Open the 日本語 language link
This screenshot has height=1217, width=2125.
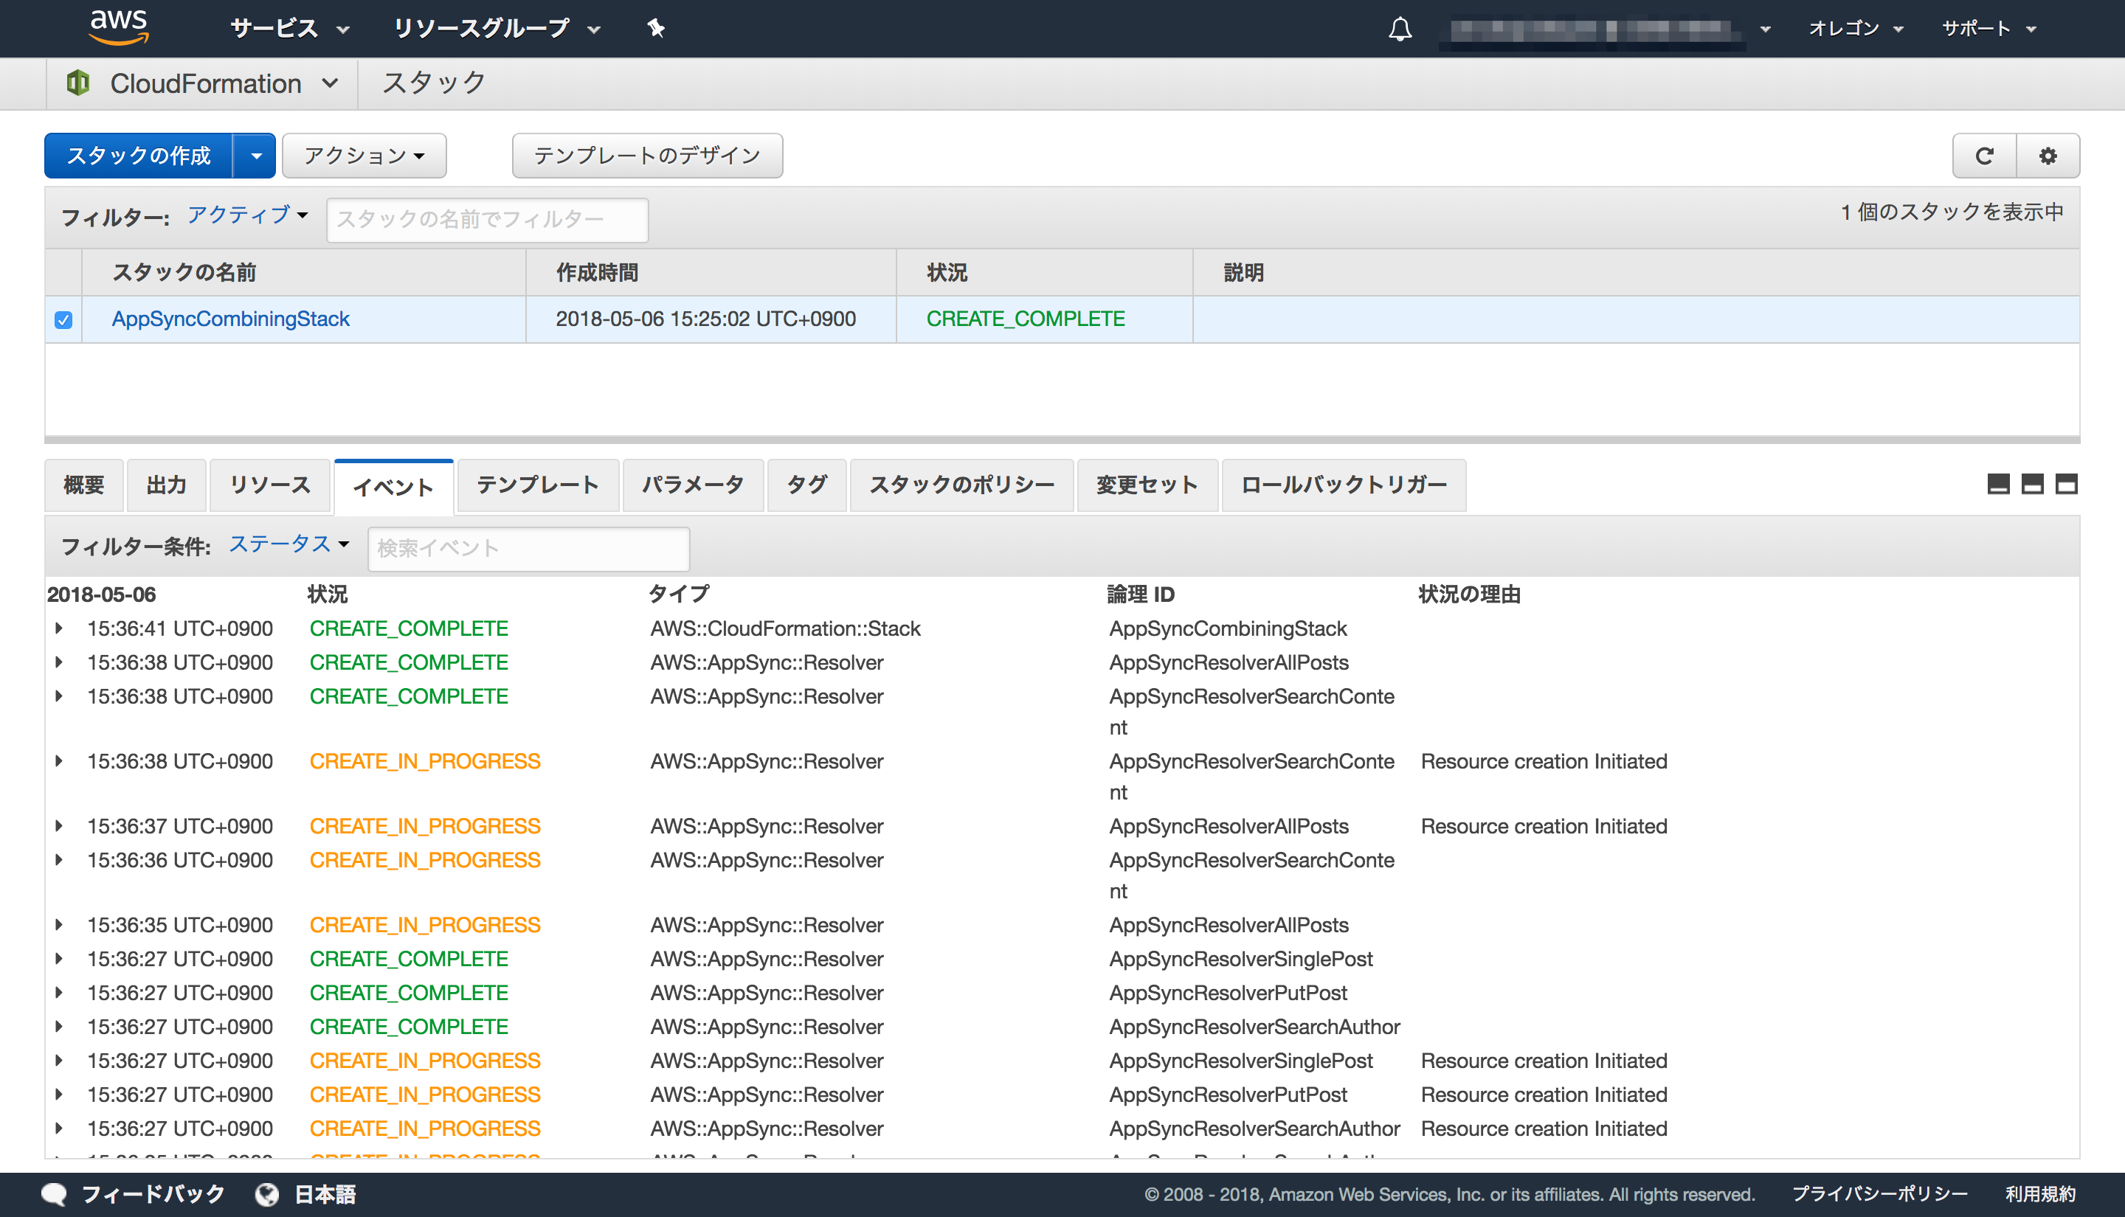coord(325,1193)
